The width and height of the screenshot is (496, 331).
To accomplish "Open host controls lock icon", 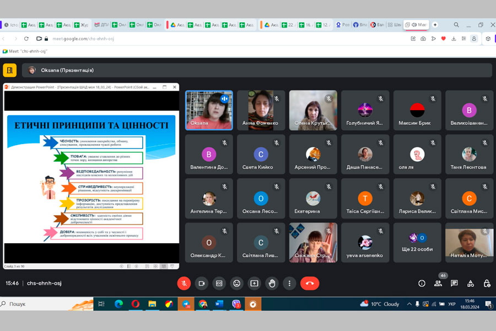I will [487, 283].
